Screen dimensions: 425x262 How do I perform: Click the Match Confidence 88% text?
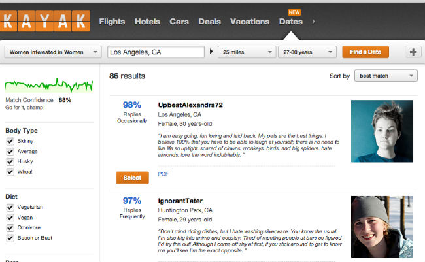coord(38,100)
